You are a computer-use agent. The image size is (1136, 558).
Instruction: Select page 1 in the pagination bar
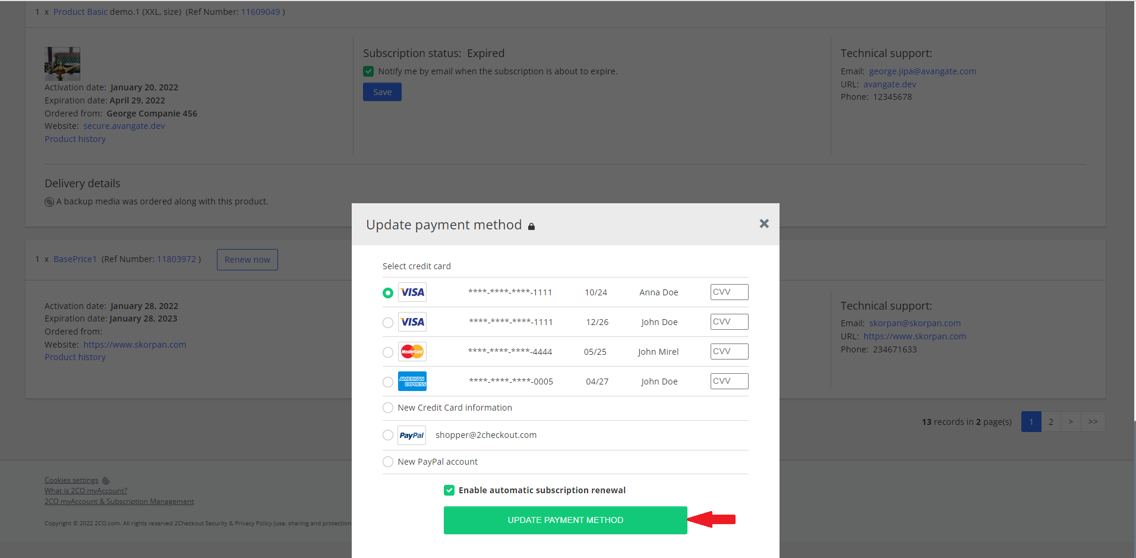coord(1030,421)
